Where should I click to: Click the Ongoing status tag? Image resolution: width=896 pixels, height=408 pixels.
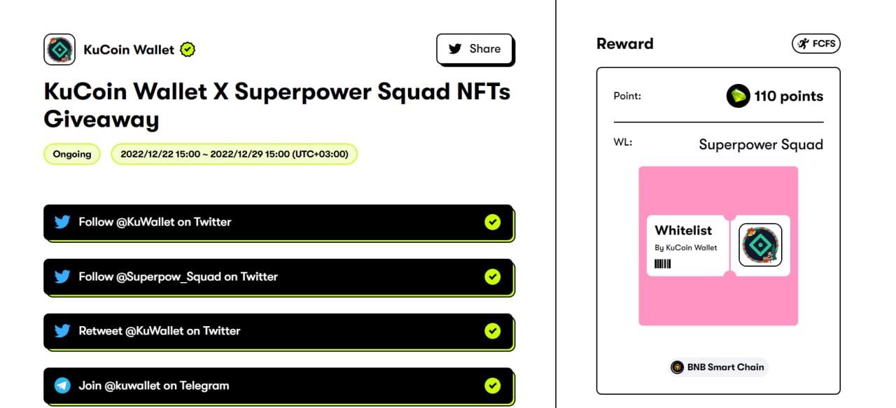pyautogui.click(x=72, y=154)
